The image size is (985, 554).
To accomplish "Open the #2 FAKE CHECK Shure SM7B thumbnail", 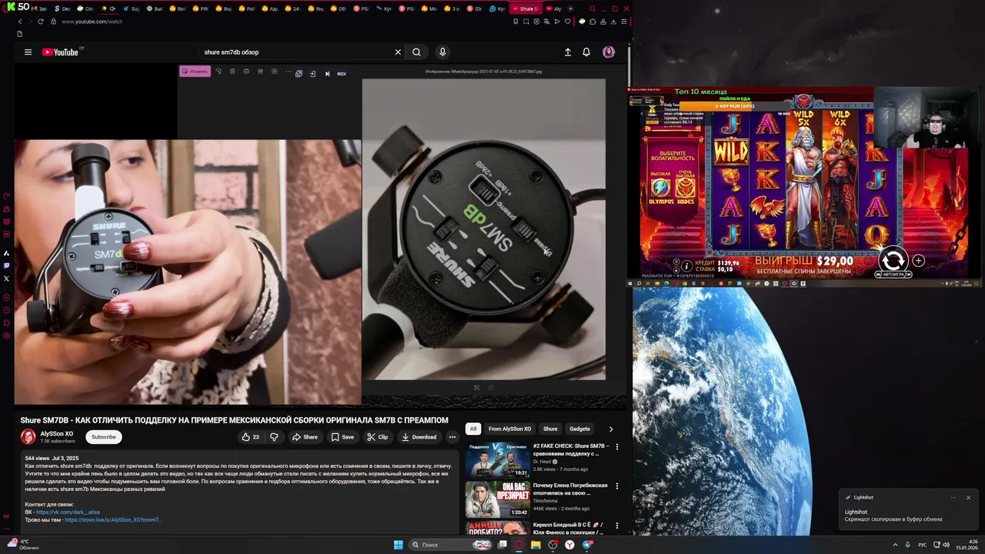I will tap(498, 459).
